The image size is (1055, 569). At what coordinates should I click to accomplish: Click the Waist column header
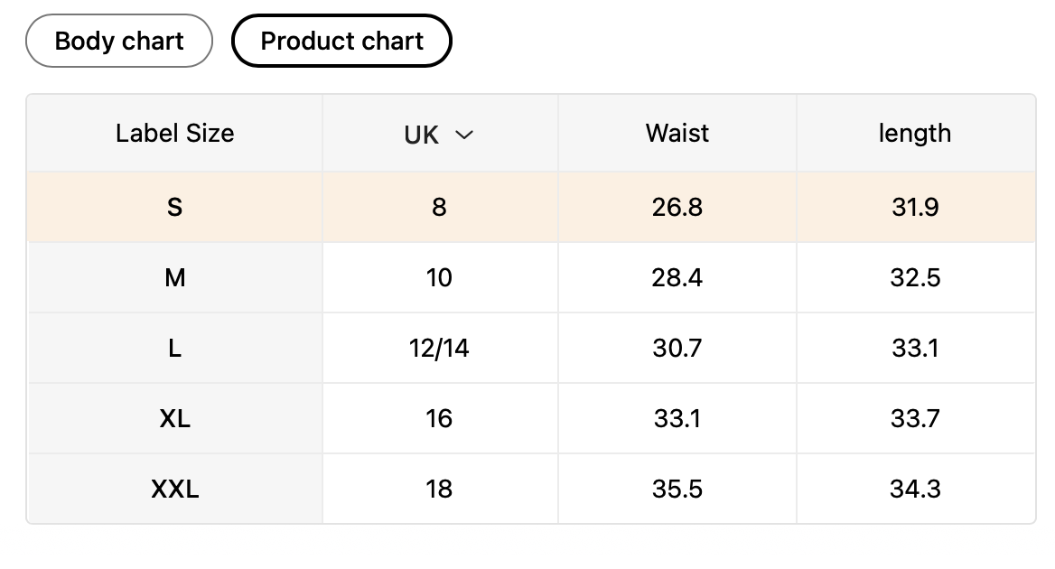click(x=677, y=134)
